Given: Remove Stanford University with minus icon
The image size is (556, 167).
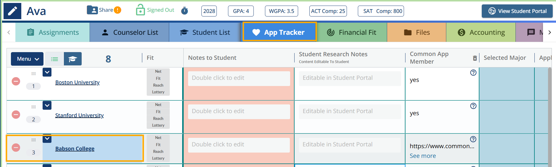Looking at the screenshot, I should 16,115.
